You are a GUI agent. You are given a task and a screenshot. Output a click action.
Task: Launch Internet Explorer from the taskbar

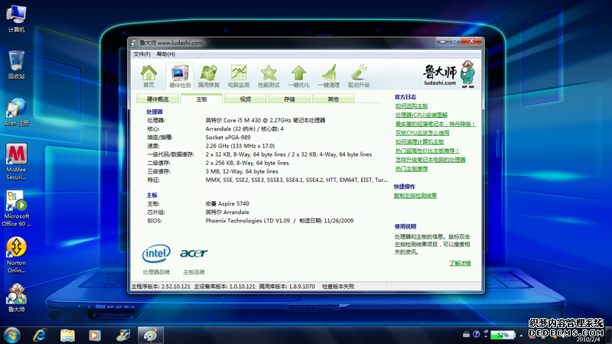[41, 335]
